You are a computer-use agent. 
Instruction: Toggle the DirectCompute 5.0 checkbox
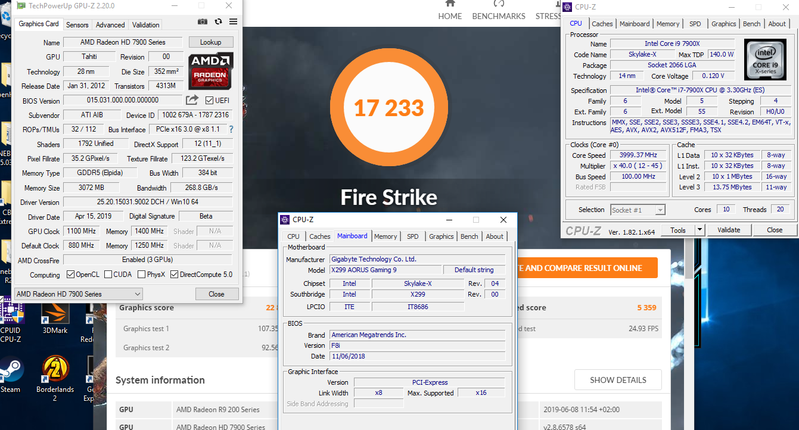click(175, 275)
